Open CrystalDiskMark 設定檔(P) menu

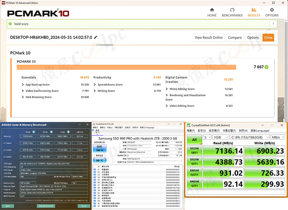214,131
